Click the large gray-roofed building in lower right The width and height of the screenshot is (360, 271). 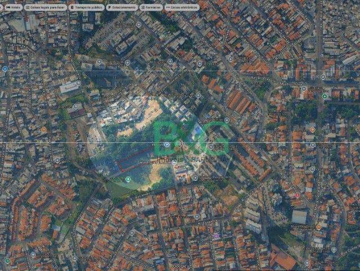tap(300, 216)
